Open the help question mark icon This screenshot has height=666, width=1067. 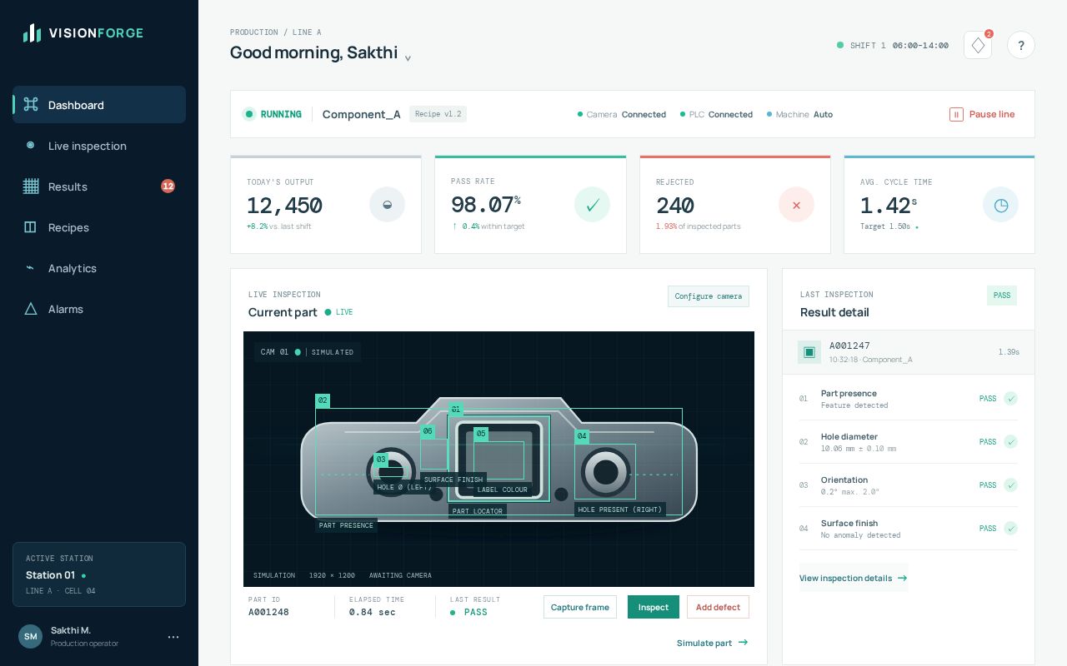click(x=1021, y=45)
